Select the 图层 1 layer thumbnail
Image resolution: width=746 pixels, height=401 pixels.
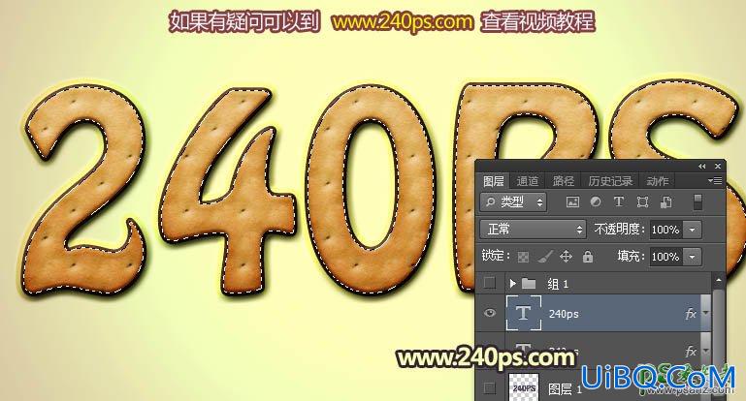pos(524,387)
